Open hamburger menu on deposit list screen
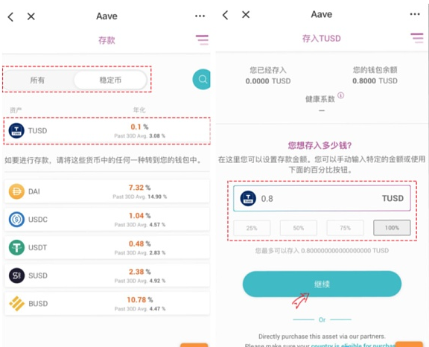 click(202, 39)
